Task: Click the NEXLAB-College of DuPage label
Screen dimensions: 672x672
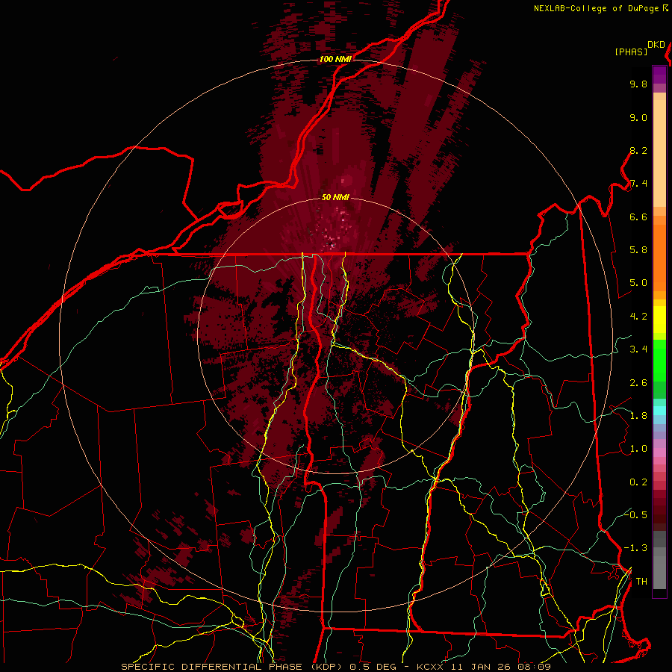Action: [597, 8]
